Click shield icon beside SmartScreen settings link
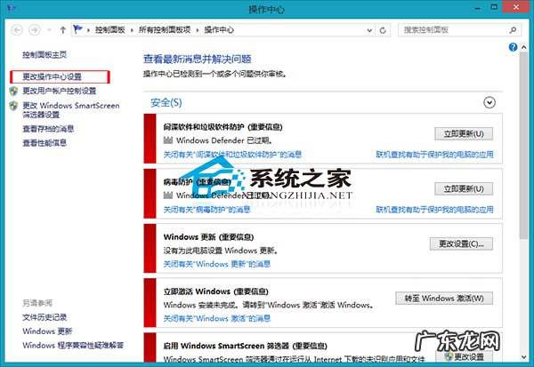534x367 pixels. [13, 106]
